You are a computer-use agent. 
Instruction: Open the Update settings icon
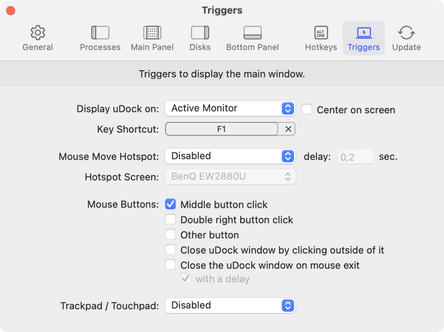click(x=406, y=38)
